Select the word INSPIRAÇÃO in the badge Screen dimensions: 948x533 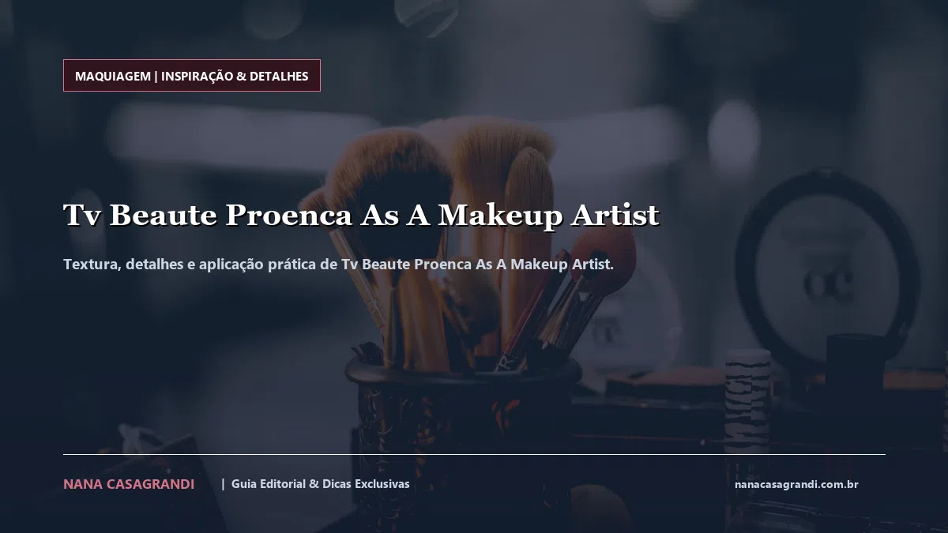click(x=197, y=77)
